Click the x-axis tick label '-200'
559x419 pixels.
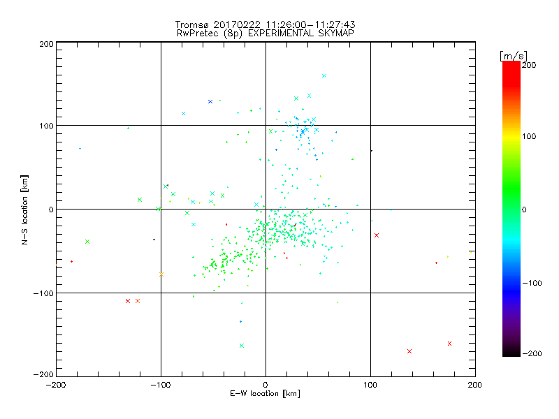56,385
